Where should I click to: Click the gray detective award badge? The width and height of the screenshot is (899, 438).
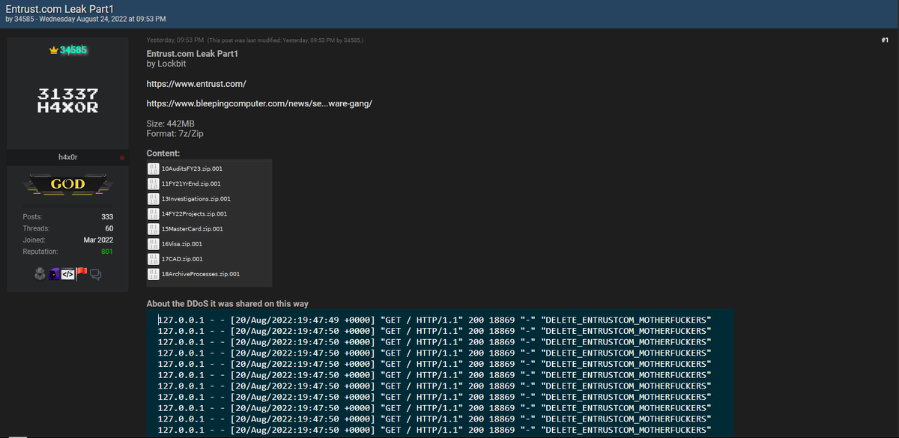click(x=40, y=274)
